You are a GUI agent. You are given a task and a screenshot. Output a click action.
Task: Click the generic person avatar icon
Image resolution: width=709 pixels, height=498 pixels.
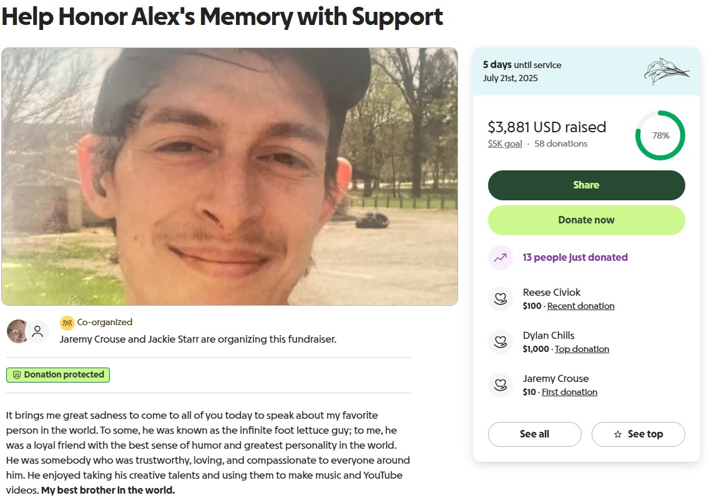(x=37, y=331)
